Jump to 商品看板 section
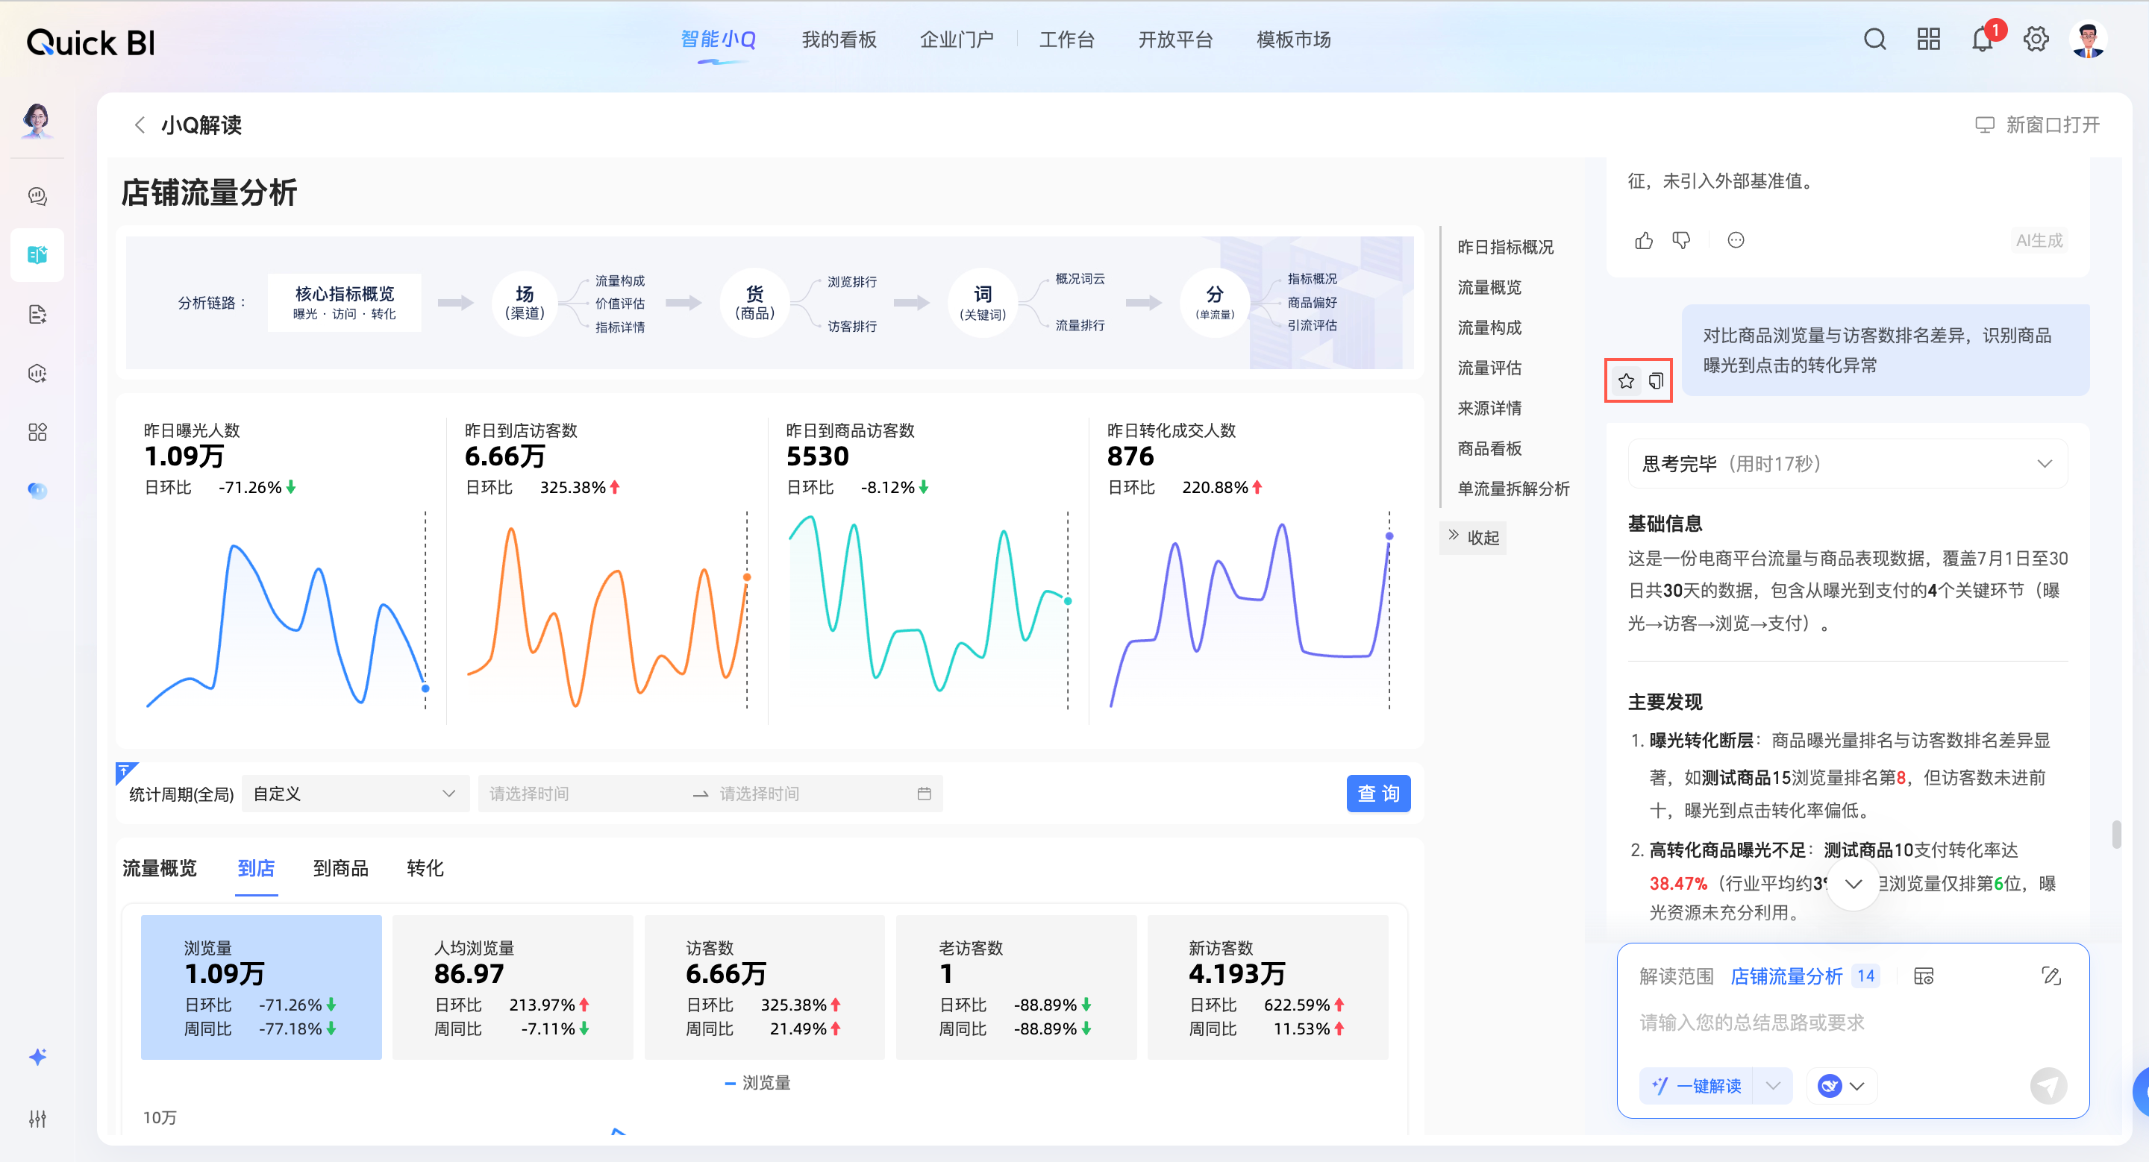Screen dimensions: 2149x1162 point(1489,448)
